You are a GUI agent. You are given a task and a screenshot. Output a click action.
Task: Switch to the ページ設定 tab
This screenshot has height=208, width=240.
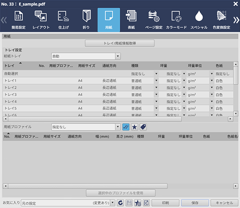154,20
